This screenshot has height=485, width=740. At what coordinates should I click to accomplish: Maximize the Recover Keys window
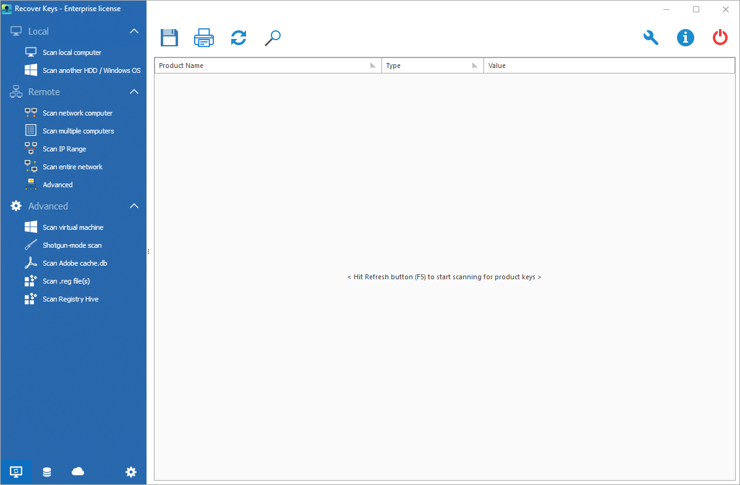click(x=696, y=9)
